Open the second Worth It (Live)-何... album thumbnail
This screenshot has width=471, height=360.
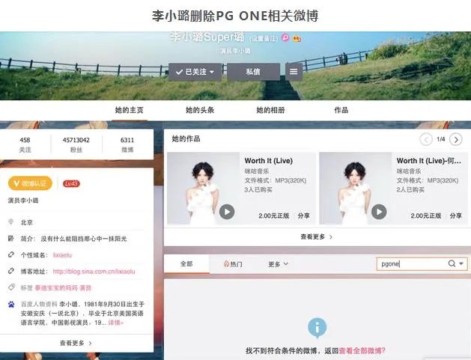click(356, 189)
